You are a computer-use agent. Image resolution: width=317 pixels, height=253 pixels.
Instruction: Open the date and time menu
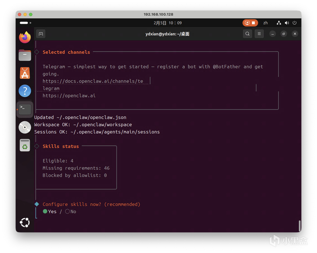pos(167,23)
